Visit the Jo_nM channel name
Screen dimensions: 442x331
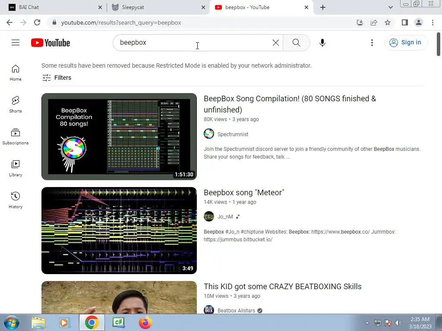coord(225,217)
